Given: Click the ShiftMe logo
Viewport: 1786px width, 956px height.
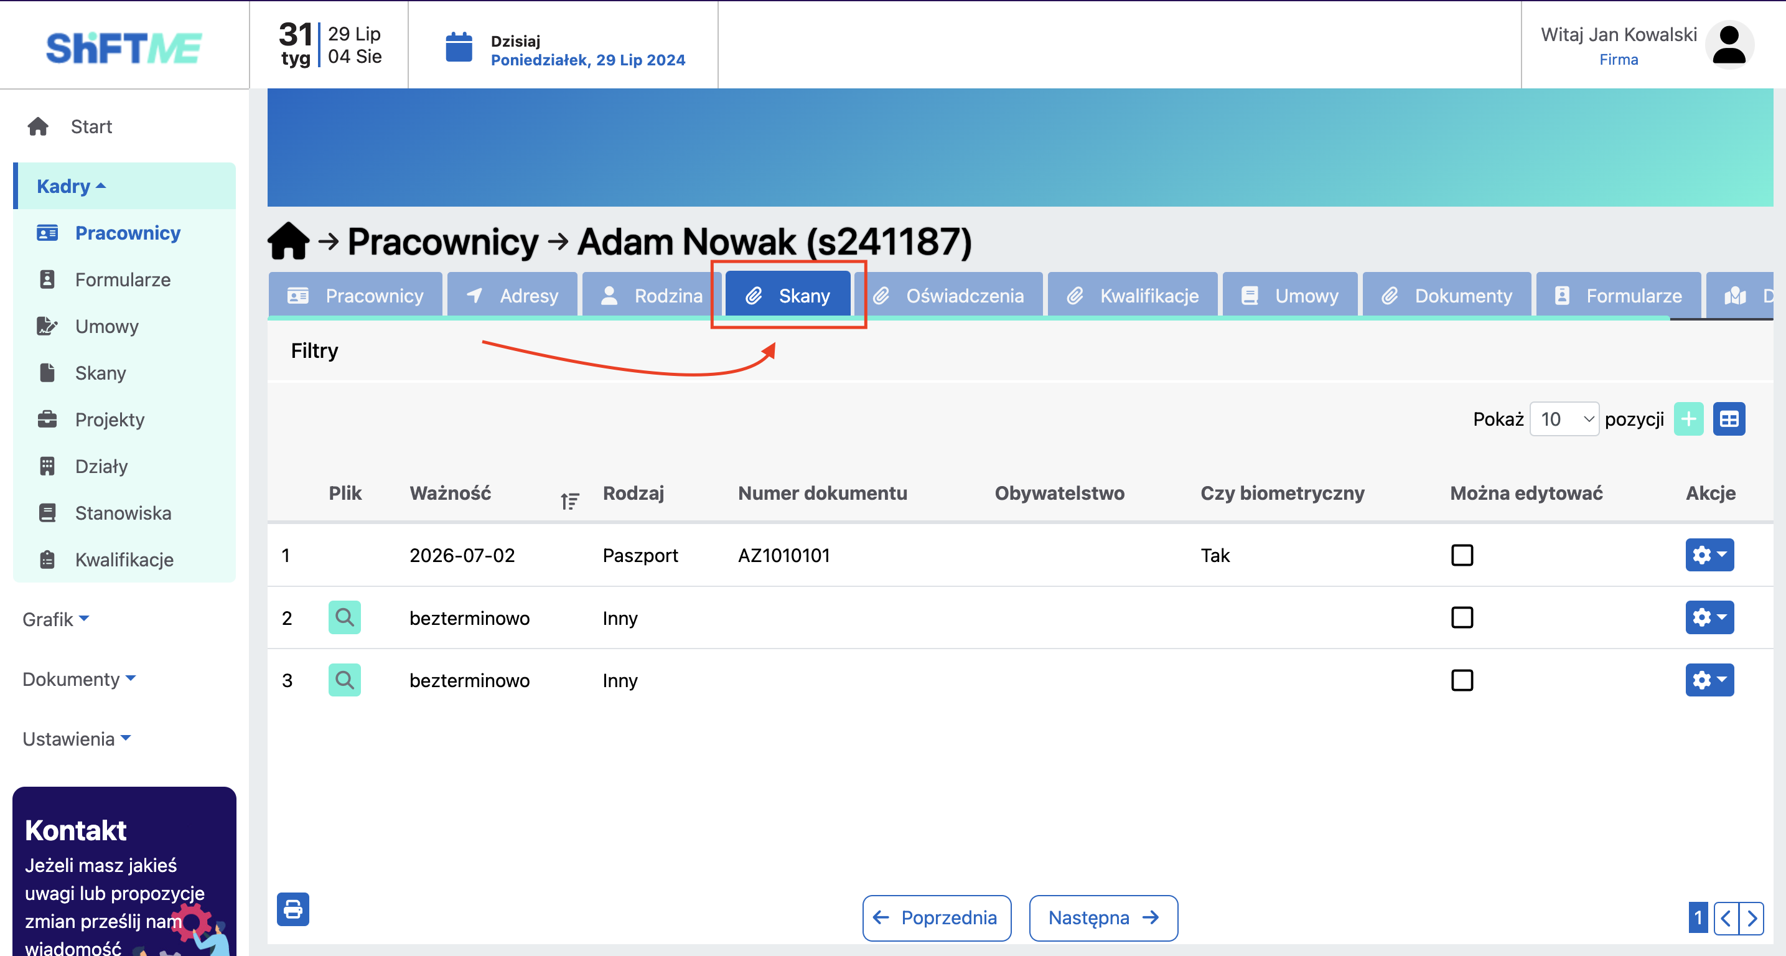Looking at the screenshot, I should pyautogui.click(x=123, y=47).
